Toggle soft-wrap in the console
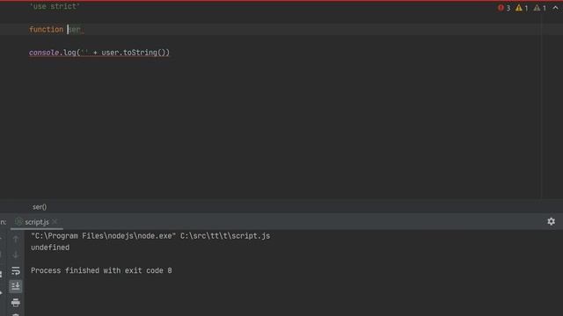Screen dimensions: 563x316 coord(16,271)
